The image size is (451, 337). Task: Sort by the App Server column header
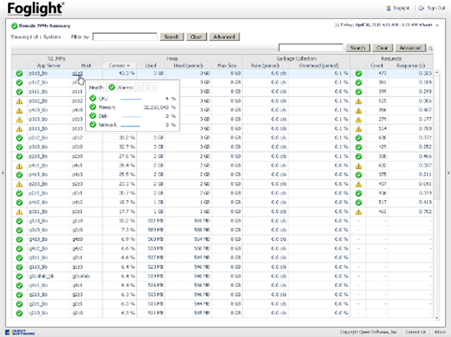[x=48, y=66]
